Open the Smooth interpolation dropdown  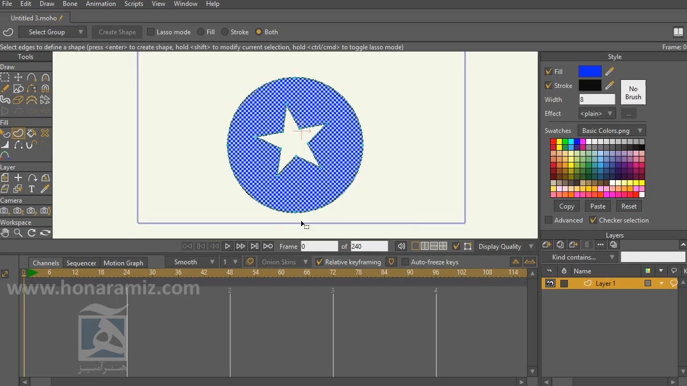[191, 262]
